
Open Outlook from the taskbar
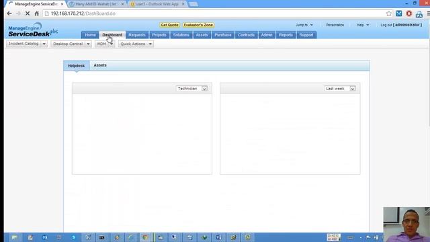click(x=44, y=237)
